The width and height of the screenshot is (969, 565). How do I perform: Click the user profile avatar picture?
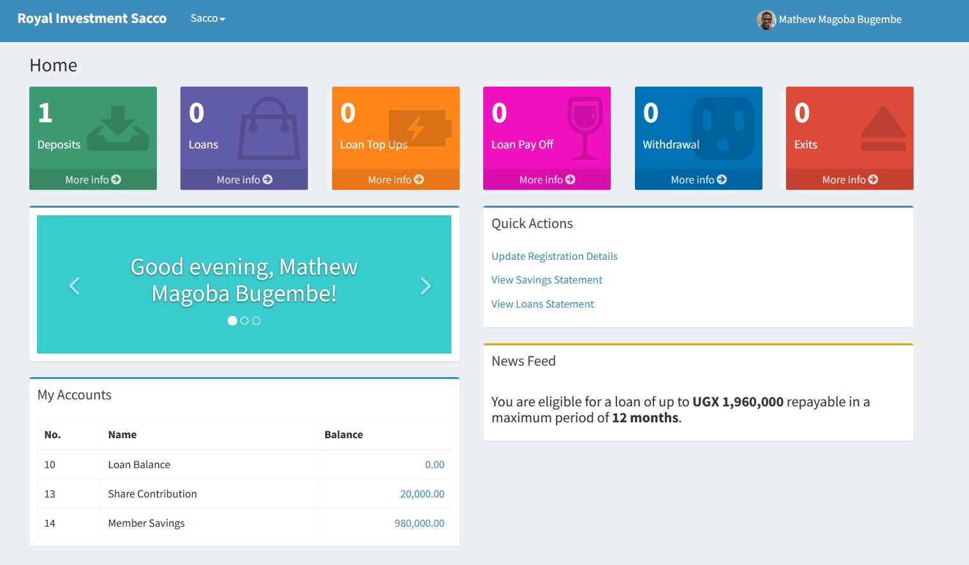click(766, 20)
